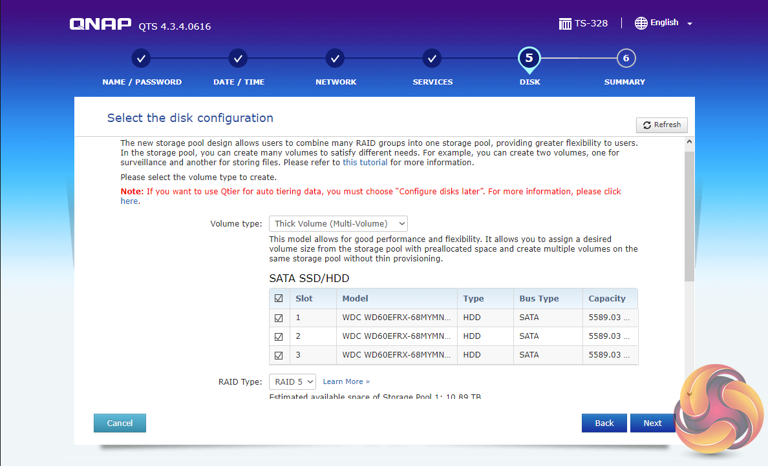Image resolution: width=768 pixels, height=466 pixels.
Task: Expand the English language dropdown arrow
Action: tap(690, 24)
